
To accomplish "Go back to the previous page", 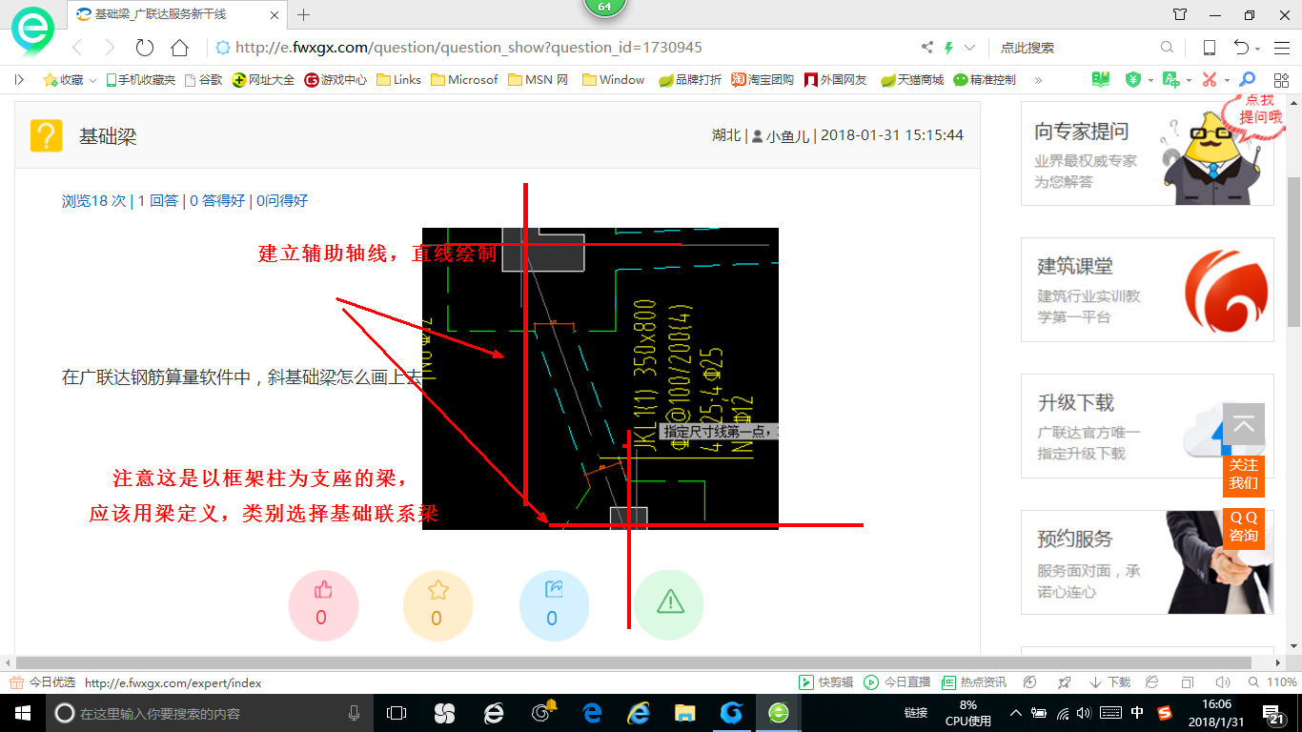I will pos(78,48).
